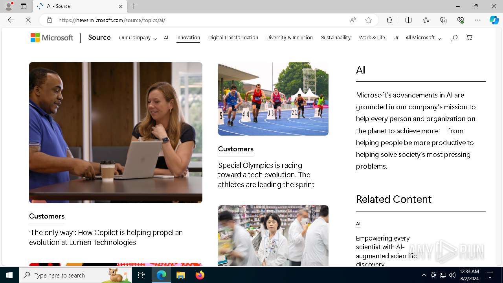Open Windows Start menu
The height and width of the screenshot is (283, 503).
[x=9, y=275]
